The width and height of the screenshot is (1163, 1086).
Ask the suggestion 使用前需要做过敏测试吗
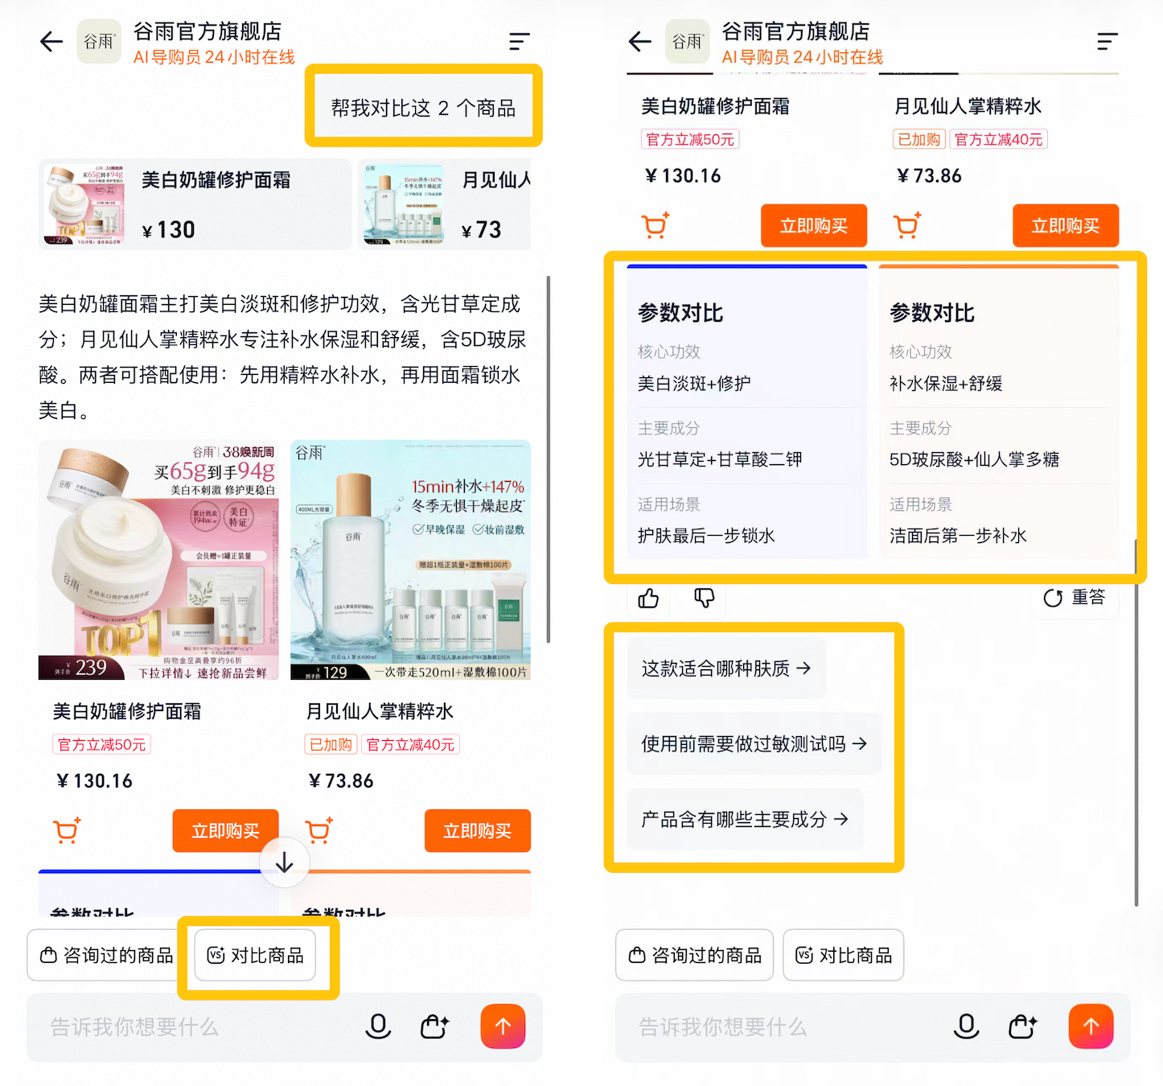754,744
